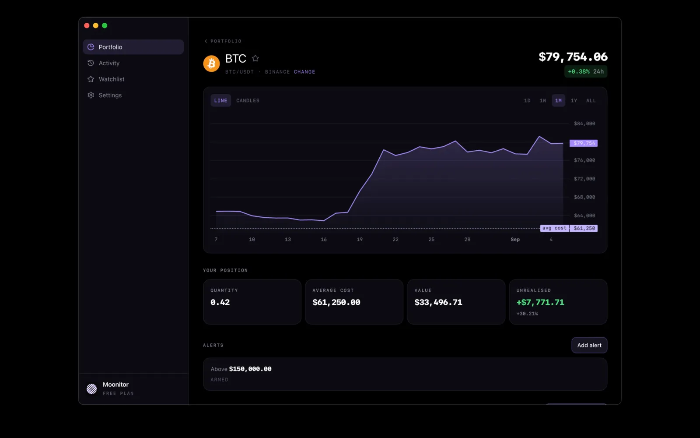The height and width of the screenshot is (438, 700).
Task: Open the Above $150,000.00 alert row
Action: 405,374
